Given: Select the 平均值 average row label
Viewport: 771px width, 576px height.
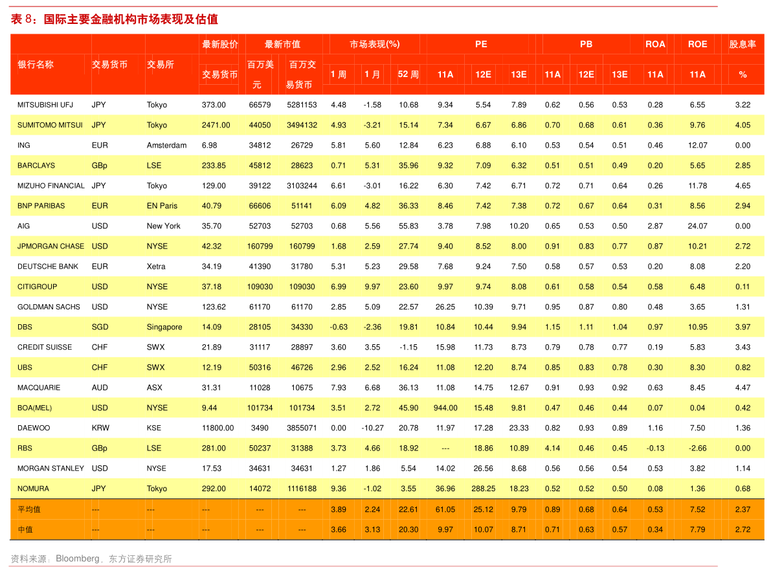Looking at the screenshot, I should point(29,509).
